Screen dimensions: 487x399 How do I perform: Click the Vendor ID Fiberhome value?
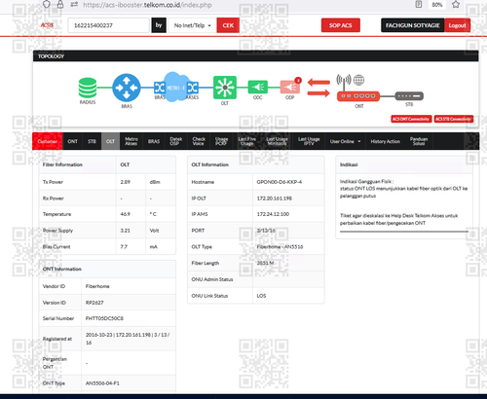click(97, 286)
